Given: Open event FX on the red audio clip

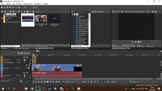Looking at the screenshot, I should 78,73.
